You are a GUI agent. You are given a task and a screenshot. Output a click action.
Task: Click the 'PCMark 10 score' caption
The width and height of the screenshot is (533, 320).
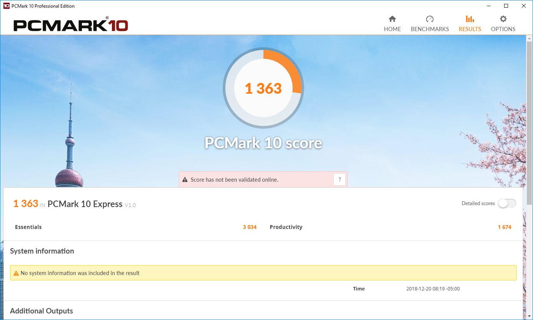click(x=263, y=143)
